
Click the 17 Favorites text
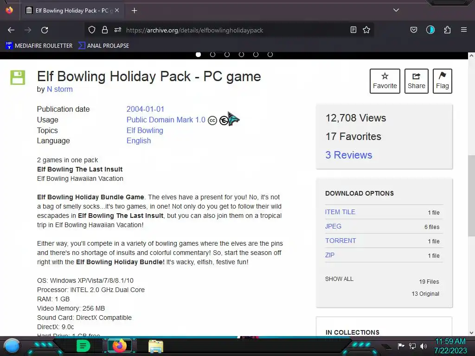pyautogui.click(x=353, y=137)
